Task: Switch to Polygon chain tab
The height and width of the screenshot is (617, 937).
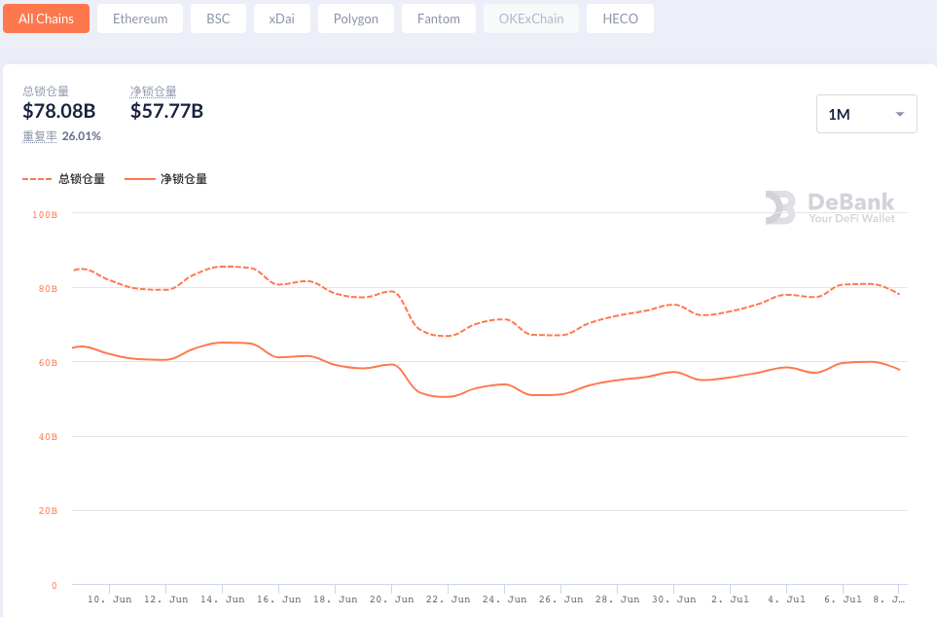Action: tap(355, 18)
